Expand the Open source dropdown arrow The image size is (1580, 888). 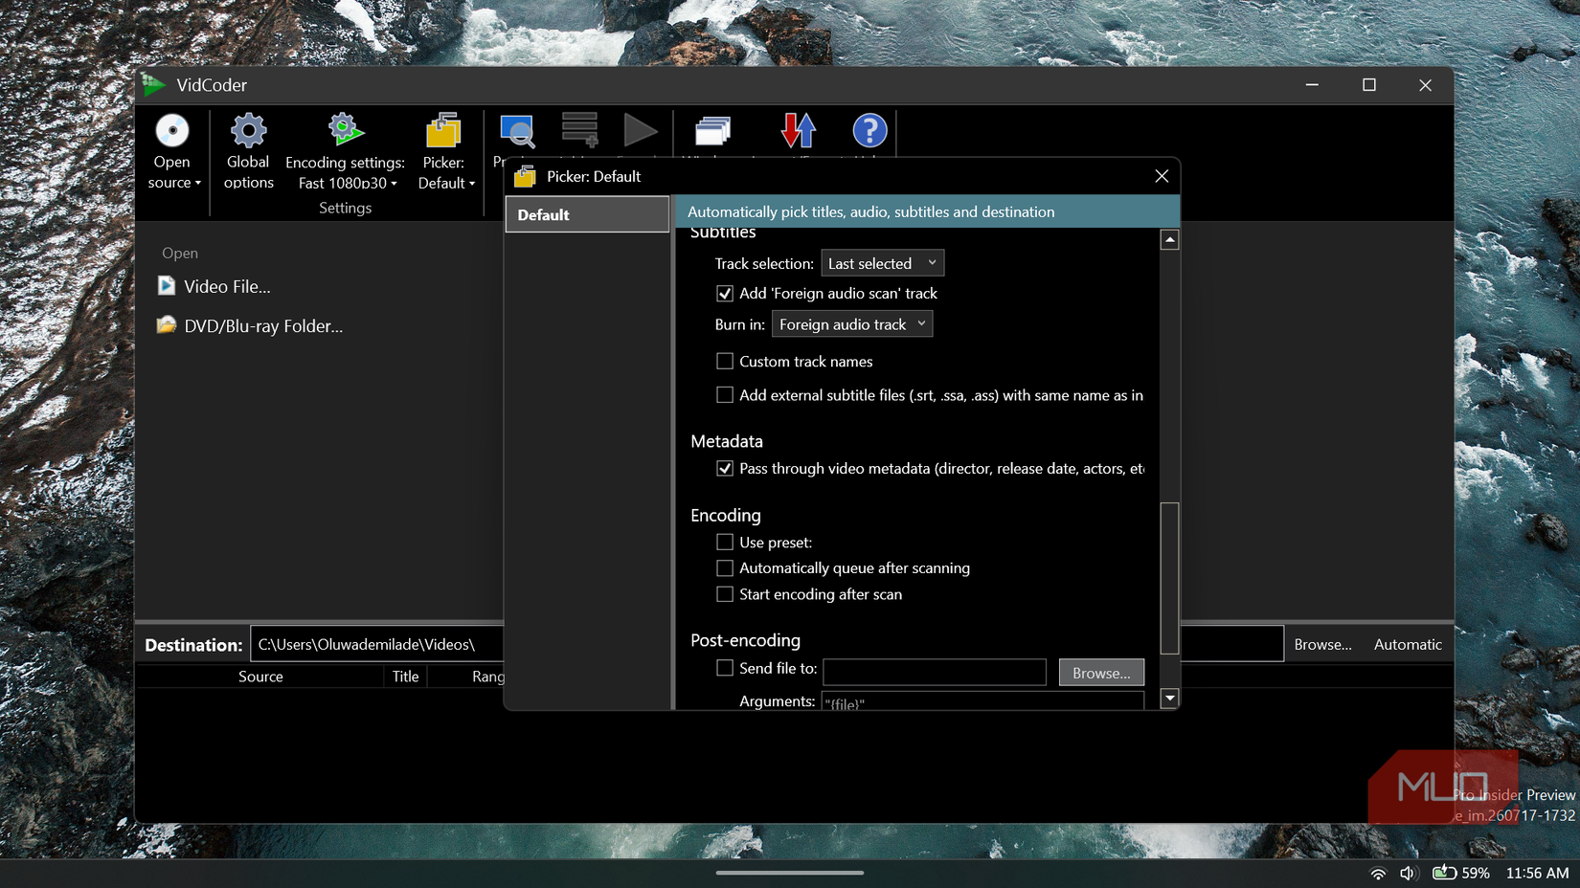[x=198, y=183]
